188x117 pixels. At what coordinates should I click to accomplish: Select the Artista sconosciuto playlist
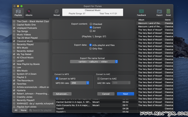coord(33,87)
